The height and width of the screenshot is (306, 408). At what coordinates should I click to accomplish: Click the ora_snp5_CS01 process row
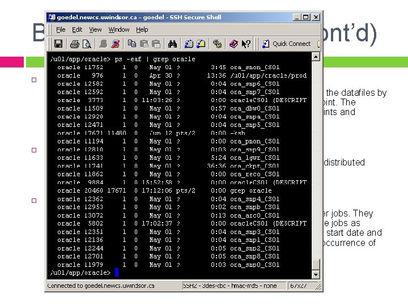(168, 125)
